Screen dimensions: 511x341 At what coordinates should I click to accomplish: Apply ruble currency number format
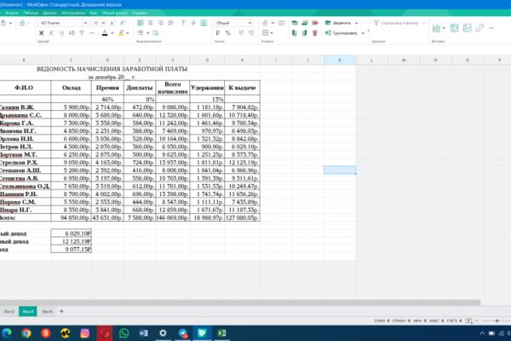pyautogui.click(x=218, y=33)
